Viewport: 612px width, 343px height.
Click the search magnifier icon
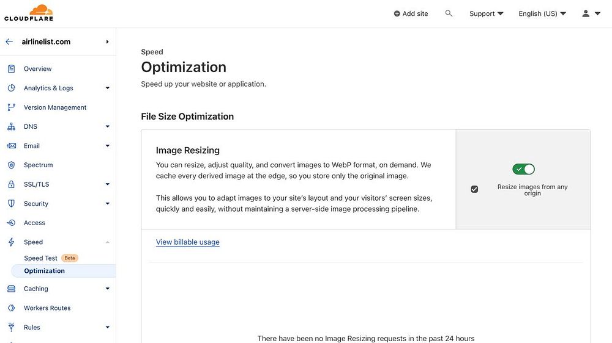click(x=449, y=13)
